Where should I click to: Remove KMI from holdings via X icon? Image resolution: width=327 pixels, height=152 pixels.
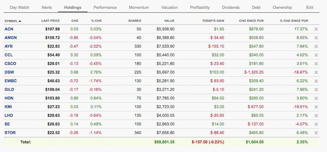click(316, 107)
